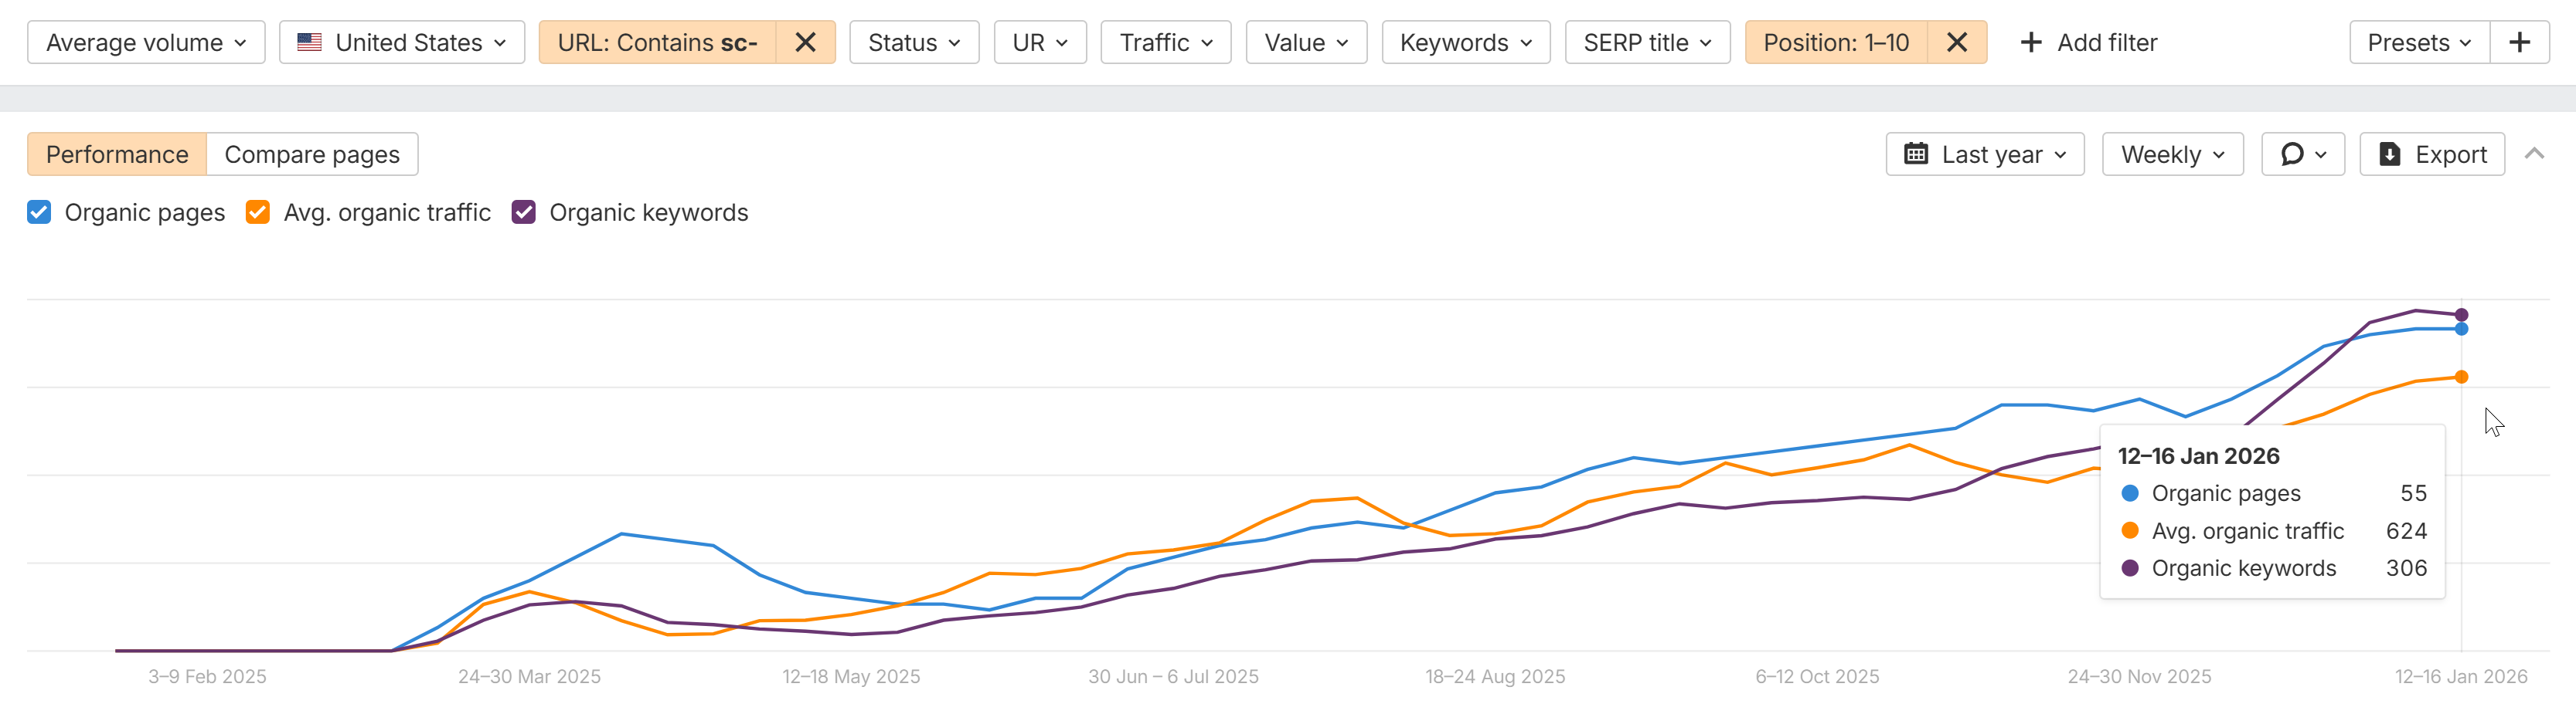This screenshot has height=714, width=2576.
Task: Select the Performance tab
Action: (x=117, y=155)
